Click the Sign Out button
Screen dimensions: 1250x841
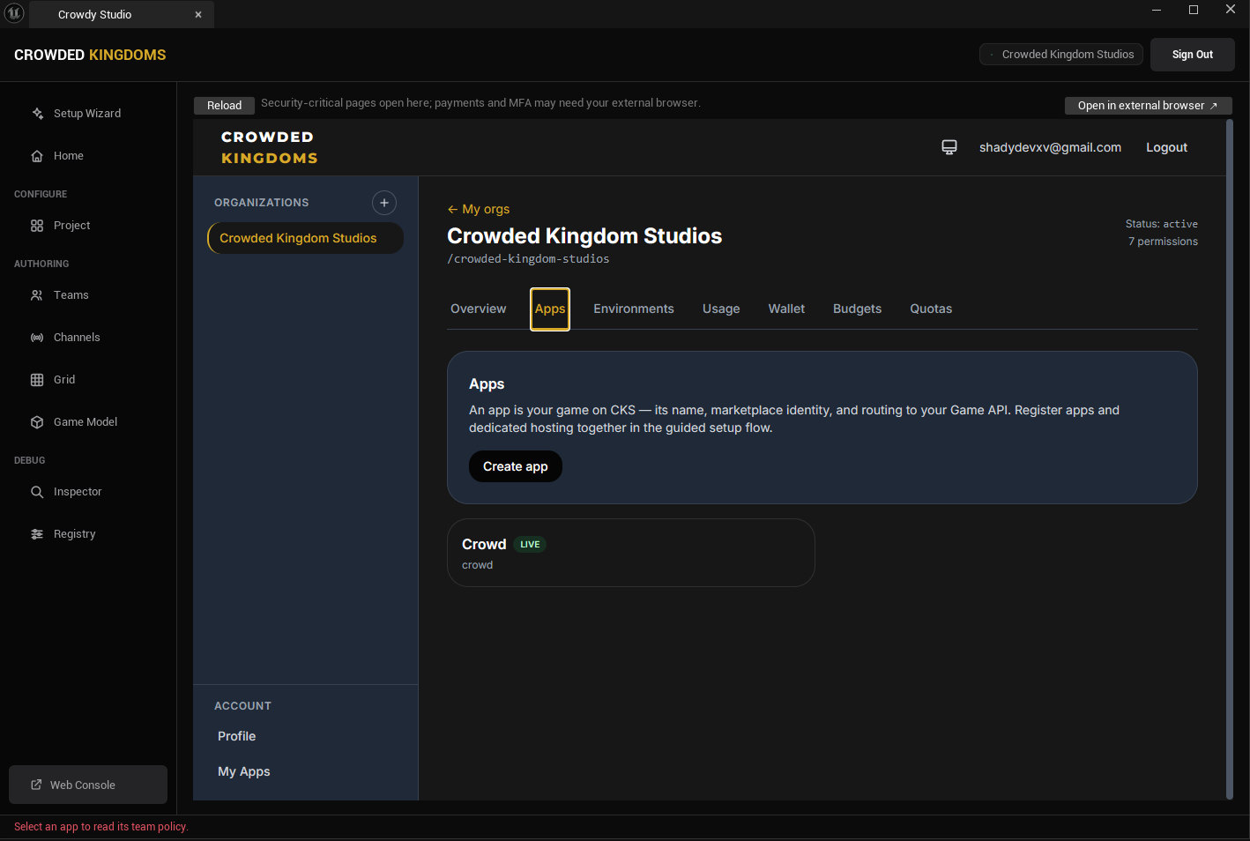point(1193,55)
